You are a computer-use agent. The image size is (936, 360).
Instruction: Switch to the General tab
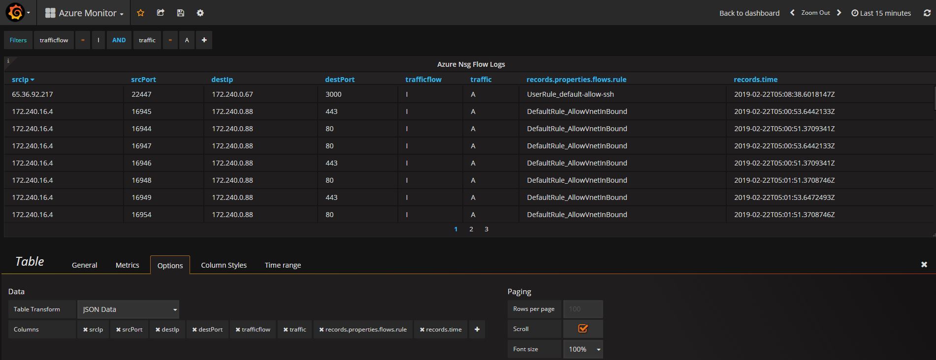tap(85, 265)
